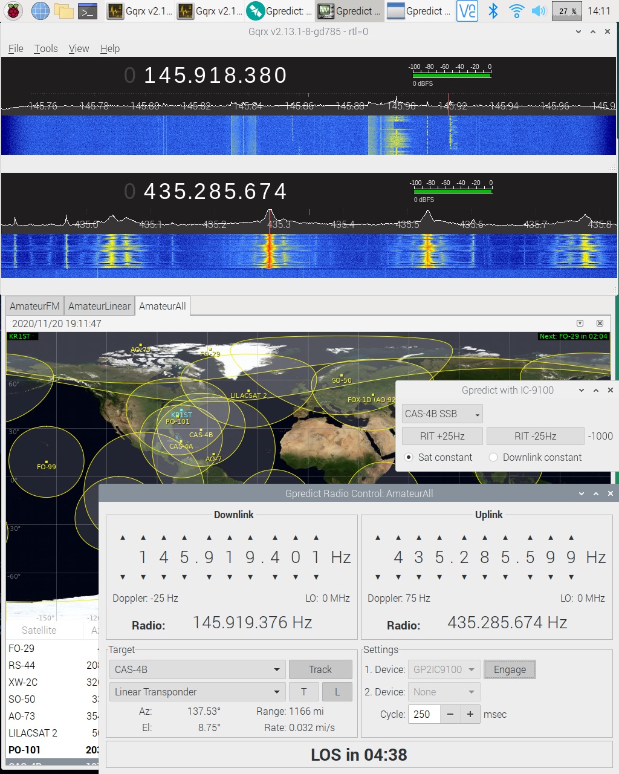Open the 2. Device None dropdown
619x774 pixels.
pos(444,692)
